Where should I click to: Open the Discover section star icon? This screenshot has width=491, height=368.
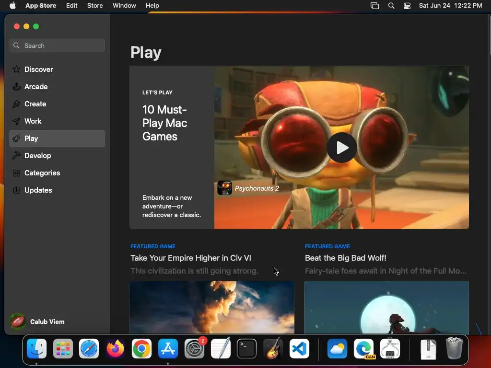tap(16, 69)
